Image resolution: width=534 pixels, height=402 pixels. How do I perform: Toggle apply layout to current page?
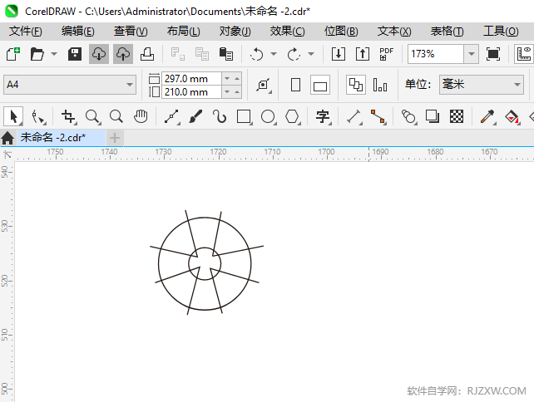[x=380, y=85]
